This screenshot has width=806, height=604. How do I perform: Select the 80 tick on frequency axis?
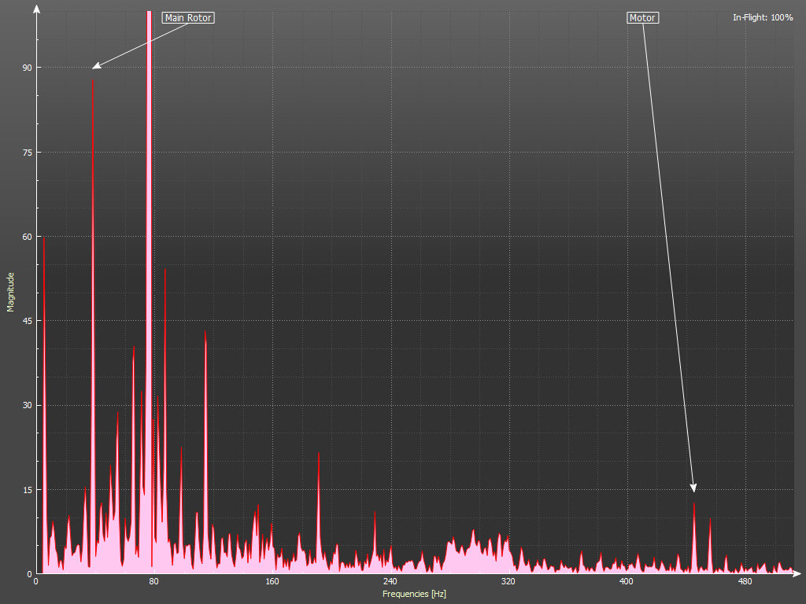pyautogui.click(x=154, y=582)
